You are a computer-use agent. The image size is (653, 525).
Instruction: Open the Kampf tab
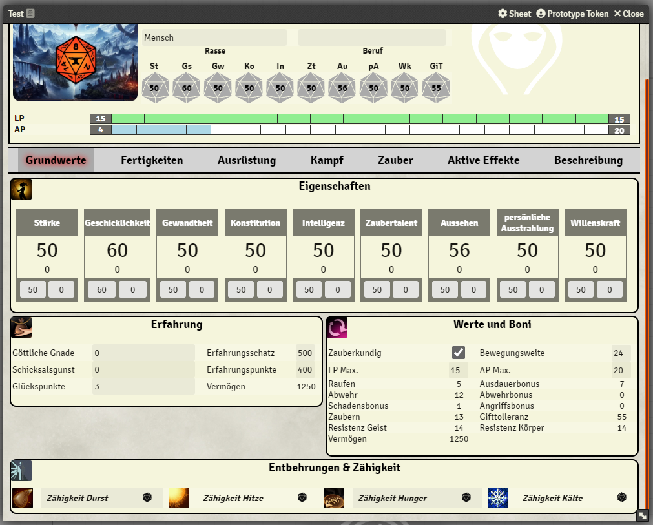[327, 160]
